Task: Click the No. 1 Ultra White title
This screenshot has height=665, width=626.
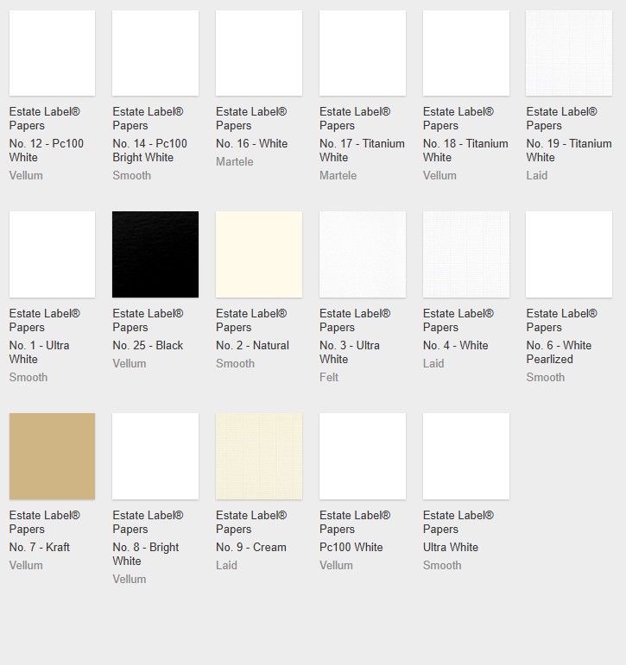Action: click(40, 352)
